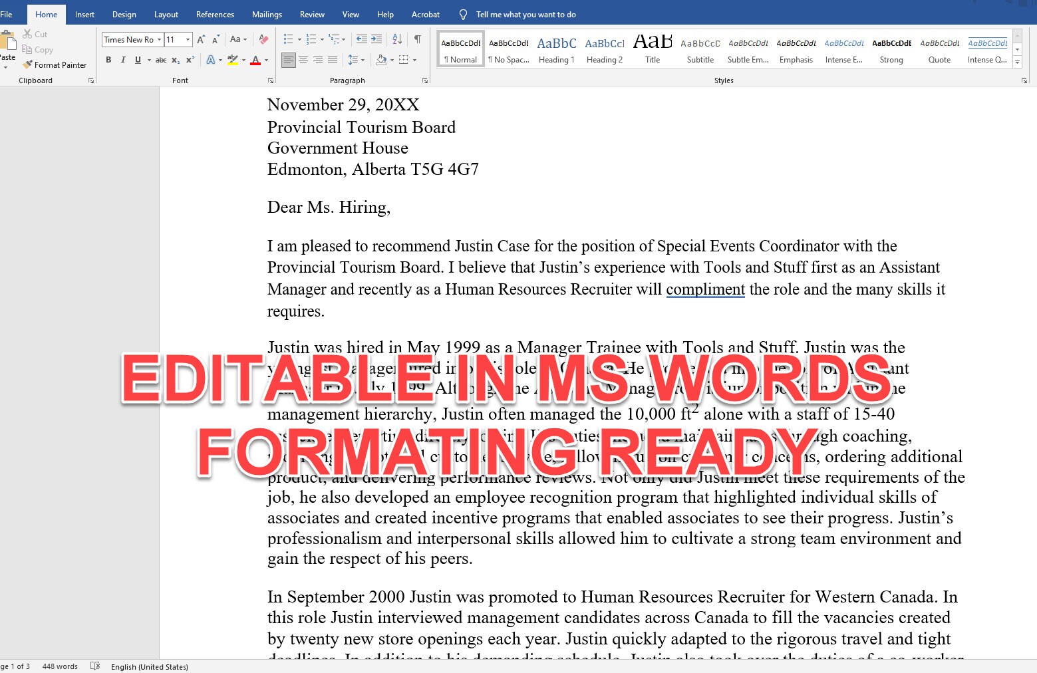Apply center alignment
Image resolution: width=1037 pixels, height=673 pixels.
coord(303,60)
